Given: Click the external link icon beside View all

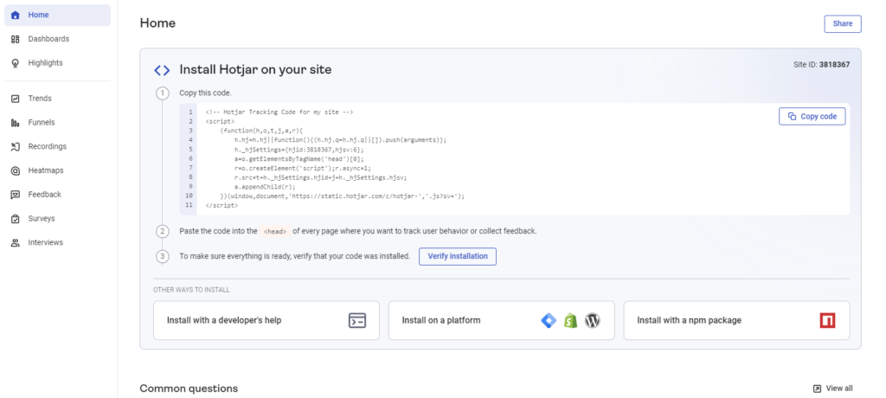Looking at the screenshot, I should [817, 388].
